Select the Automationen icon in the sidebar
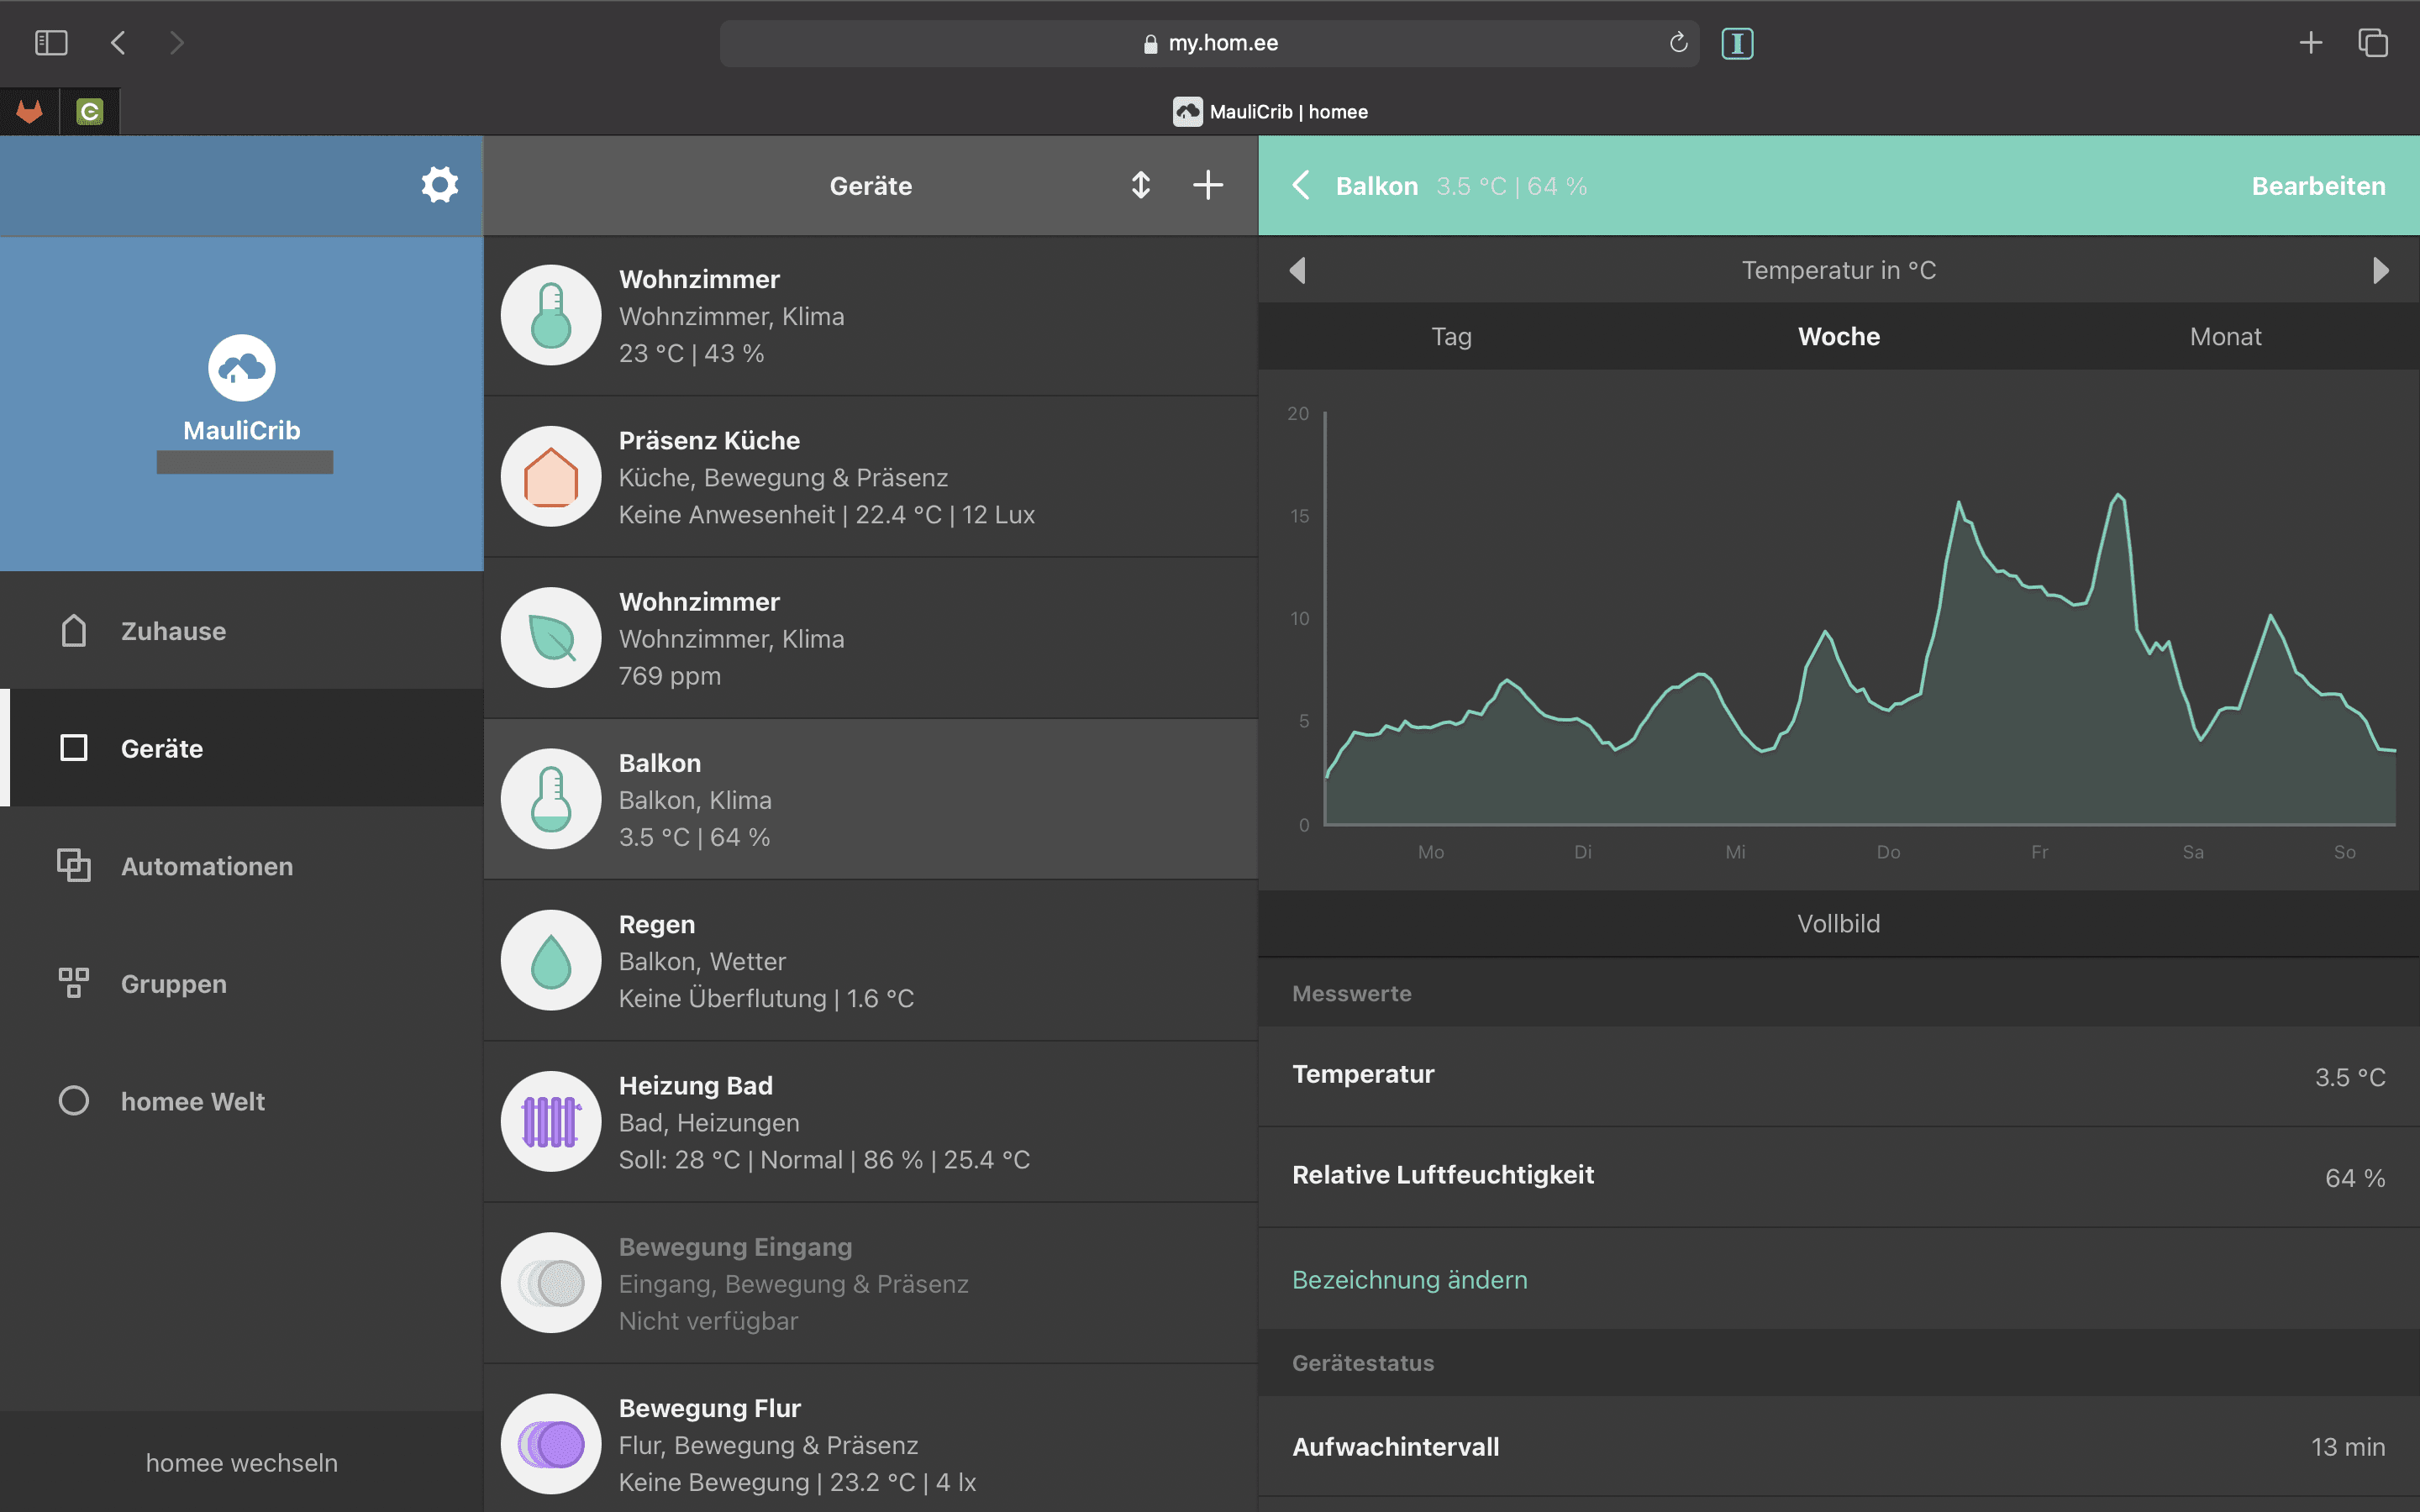 click(73, 866)
